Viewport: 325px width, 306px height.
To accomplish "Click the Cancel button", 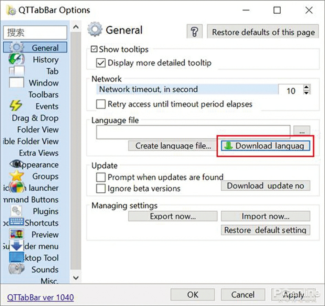I will [x=243, y=294].
